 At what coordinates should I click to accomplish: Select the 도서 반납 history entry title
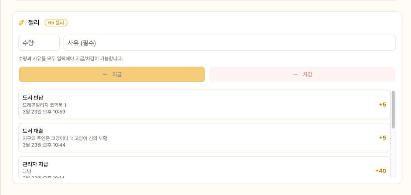(33, 98)
